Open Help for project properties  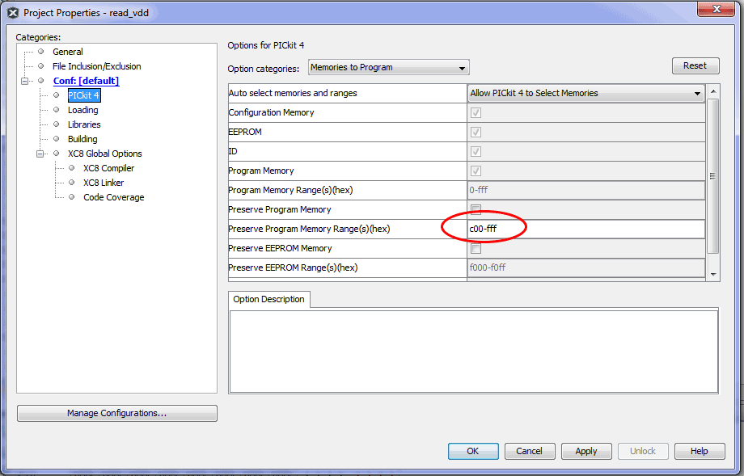pos(700,451)
